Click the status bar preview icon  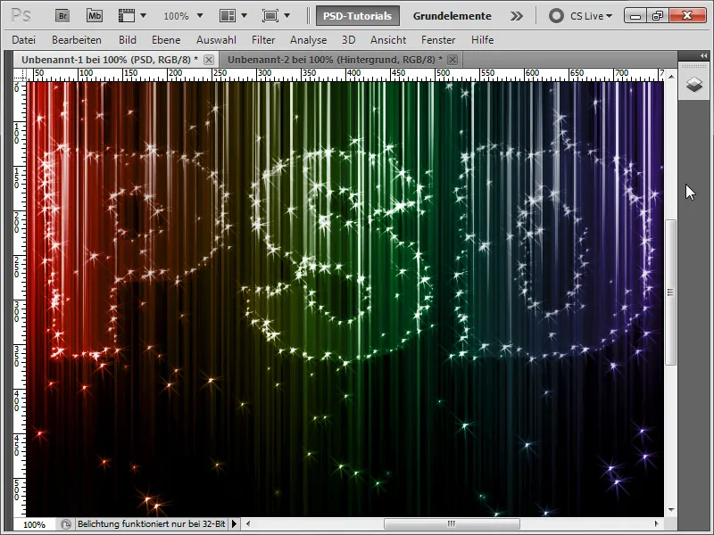(65, 524)
